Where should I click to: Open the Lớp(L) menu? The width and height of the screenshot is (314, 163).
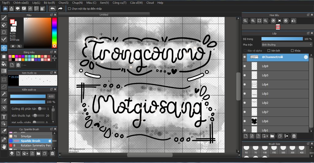[36, 2]
